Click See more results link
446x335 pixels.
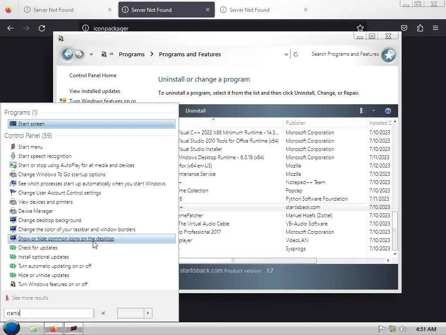30,298
